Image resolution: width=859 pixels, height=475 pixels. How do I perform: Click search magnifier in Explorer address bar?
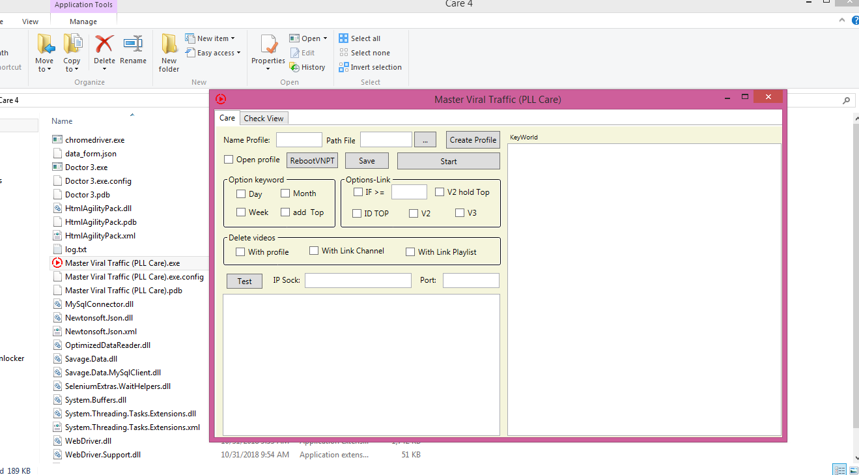(x=846, y=100)
